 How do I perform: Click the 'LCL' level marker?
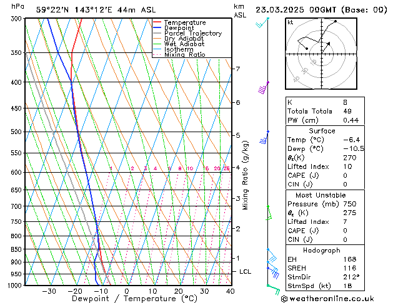point(245,271)
